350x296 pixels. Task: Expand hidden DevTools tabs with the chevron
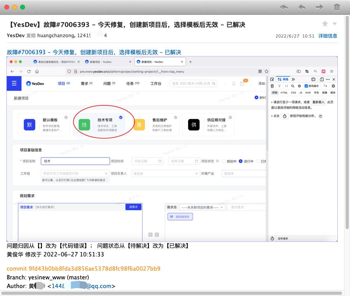click(293, 79)
